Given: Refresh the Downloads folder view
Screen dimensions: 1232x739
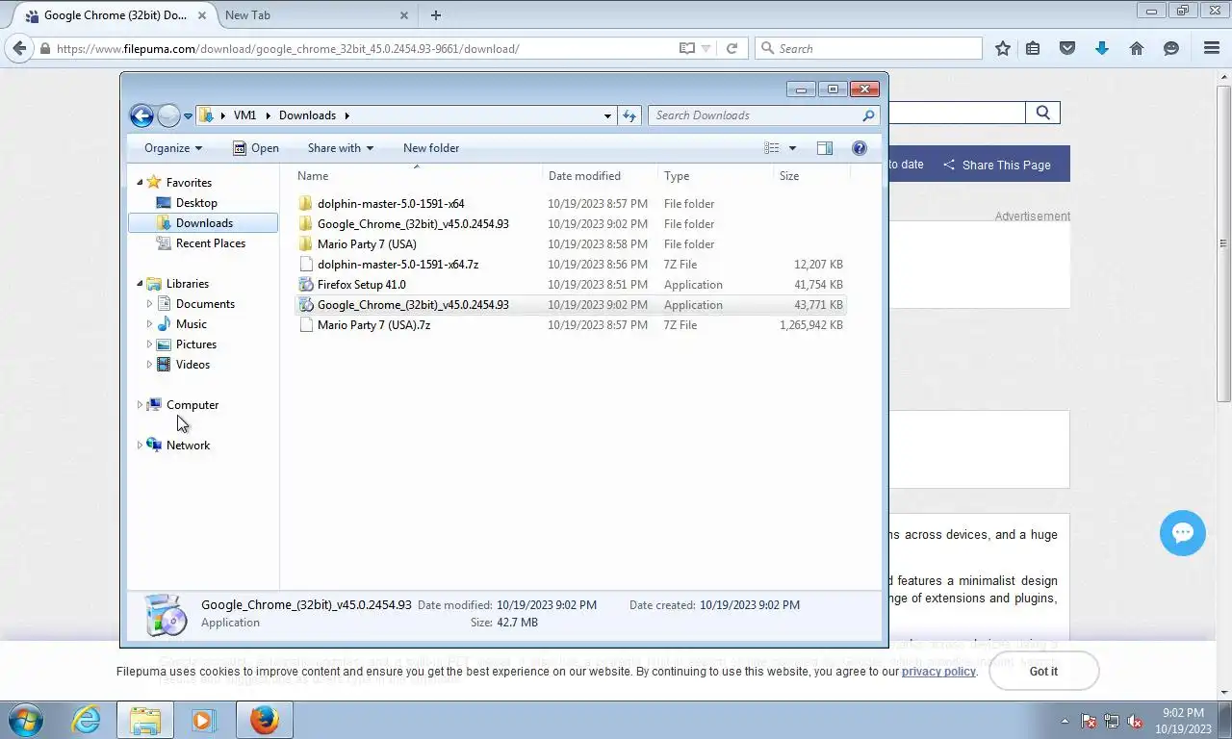Looking at the screenshot, I should click(629, 115).
